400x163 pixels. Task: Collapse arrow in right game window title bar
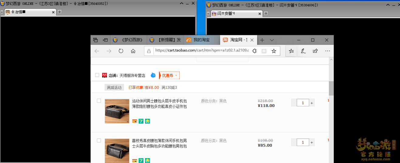pyautogui.click(x=388, y=5)
